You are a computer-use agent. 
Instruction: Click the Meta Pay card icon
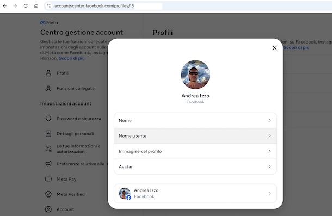pyautogui.click(x=48, y=179)
